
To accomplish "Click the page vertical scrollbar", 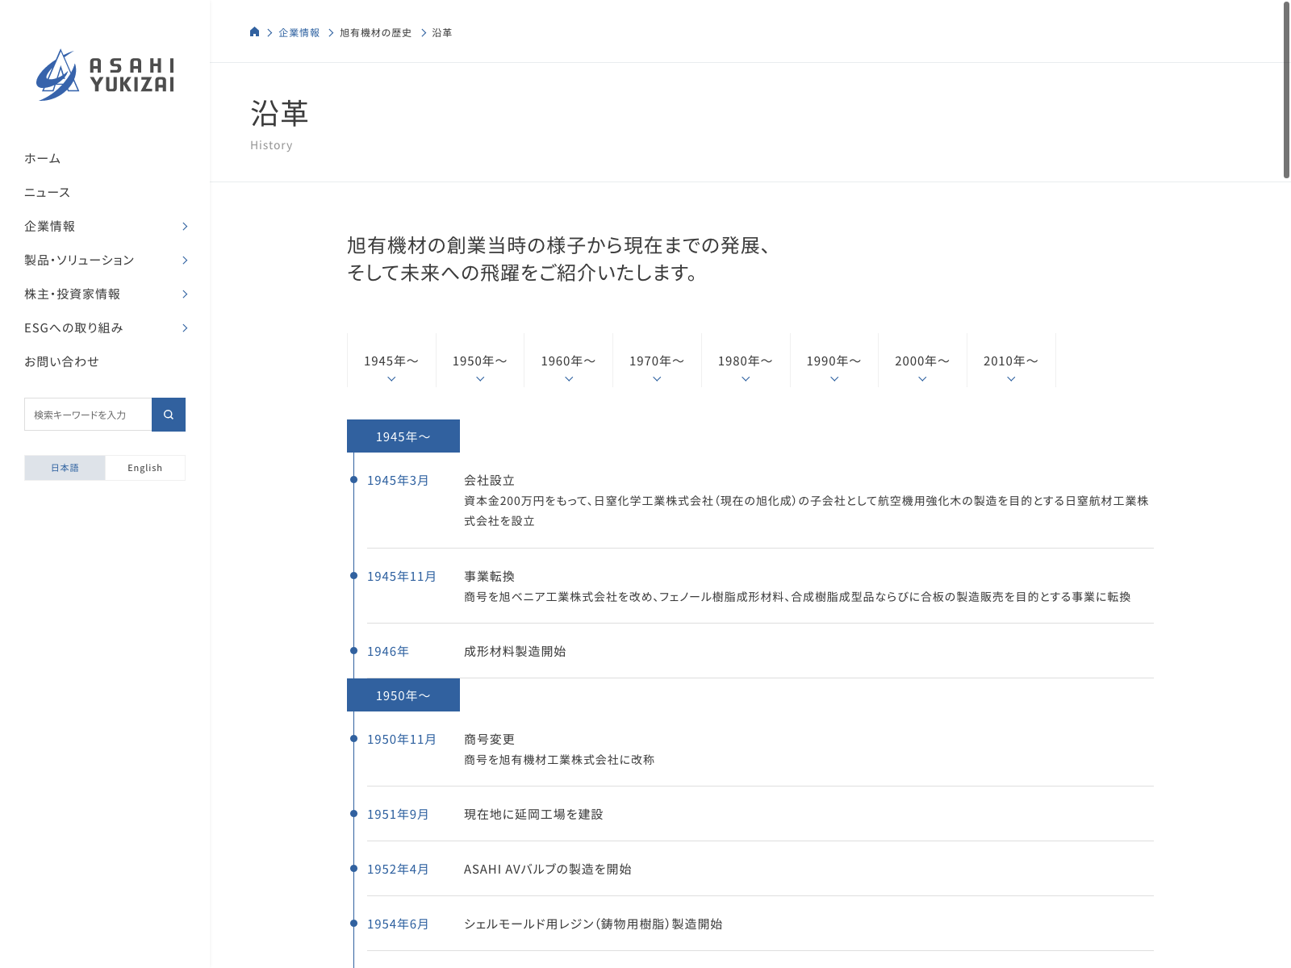I will [x=1286, y=90].
